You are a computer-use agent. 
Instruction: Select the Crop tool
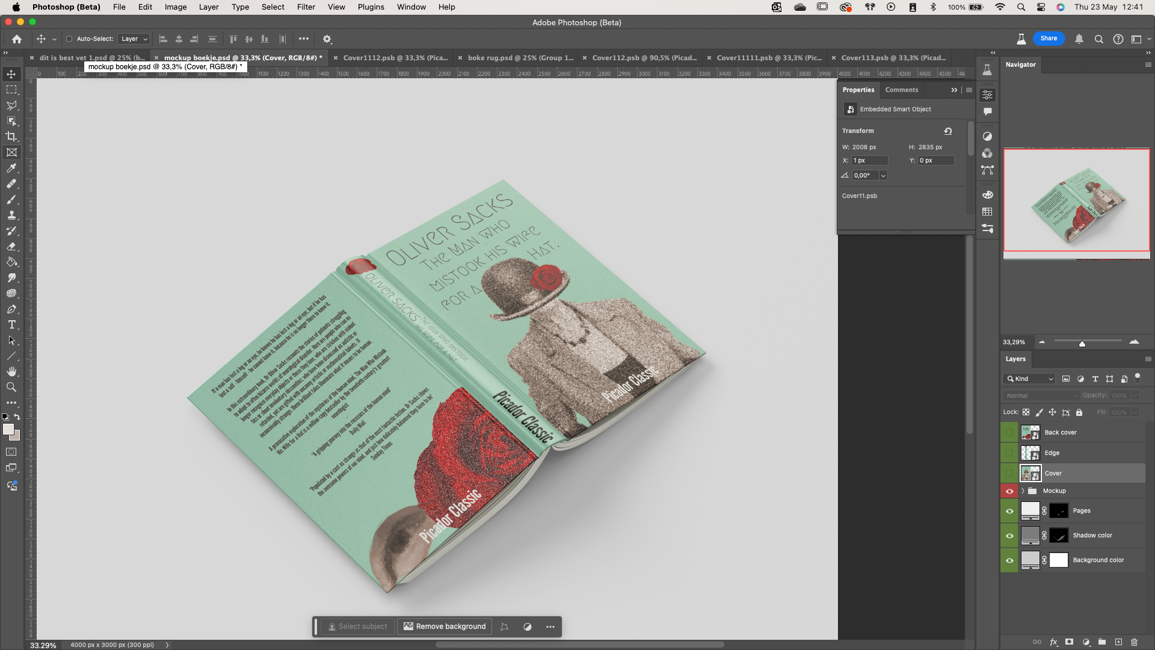pyautogui.click(x=11, y=137)
